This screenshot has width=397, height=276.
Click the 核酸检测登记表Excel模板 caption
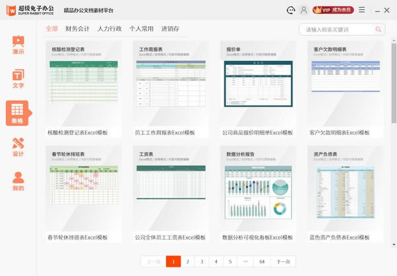click(x=77, y=132)
